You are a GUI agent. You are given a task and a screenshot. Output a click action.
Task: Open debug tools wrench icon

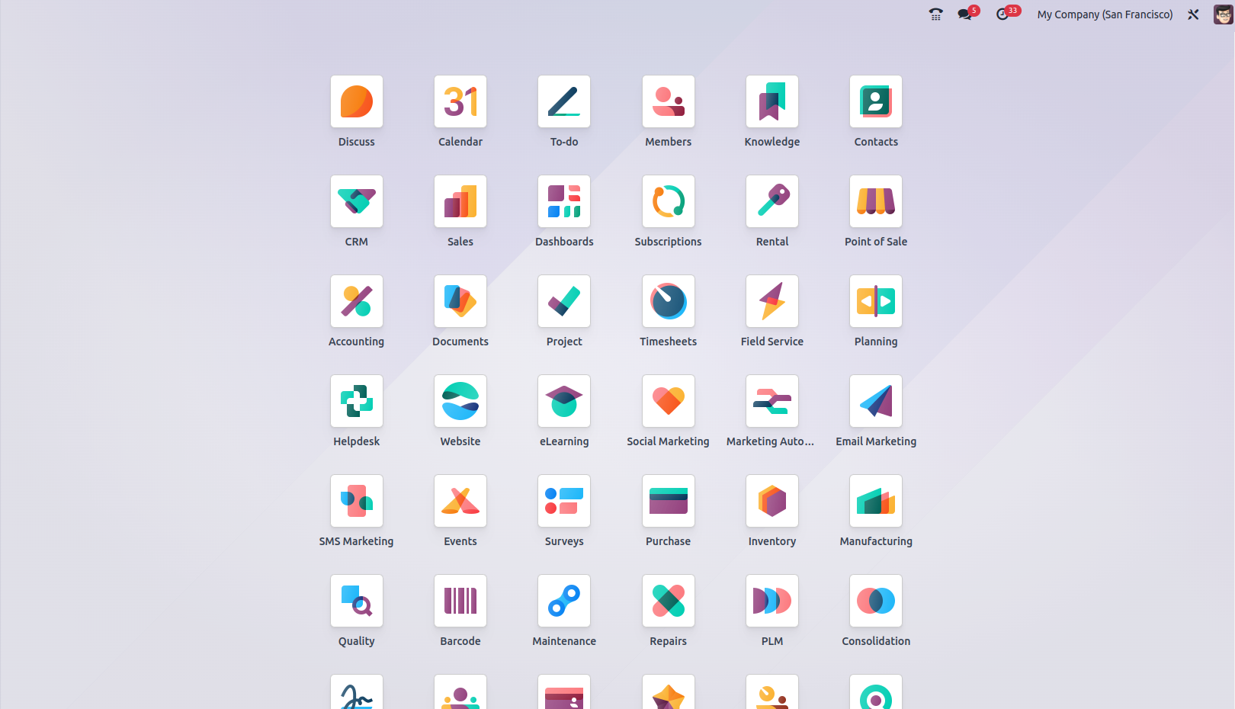pos(1193,14)
